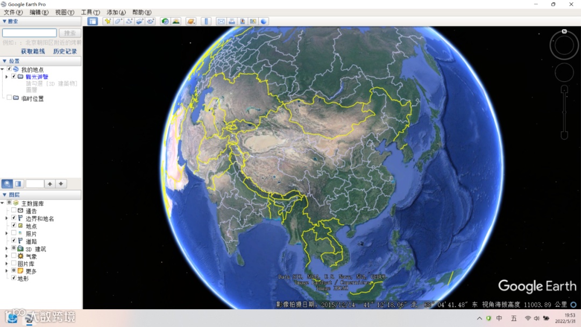Uncheck the 觀光遊覽 folder checkbox
Image resolution: width=581 pixels, height=327 pixels.
tap(13, 76)
